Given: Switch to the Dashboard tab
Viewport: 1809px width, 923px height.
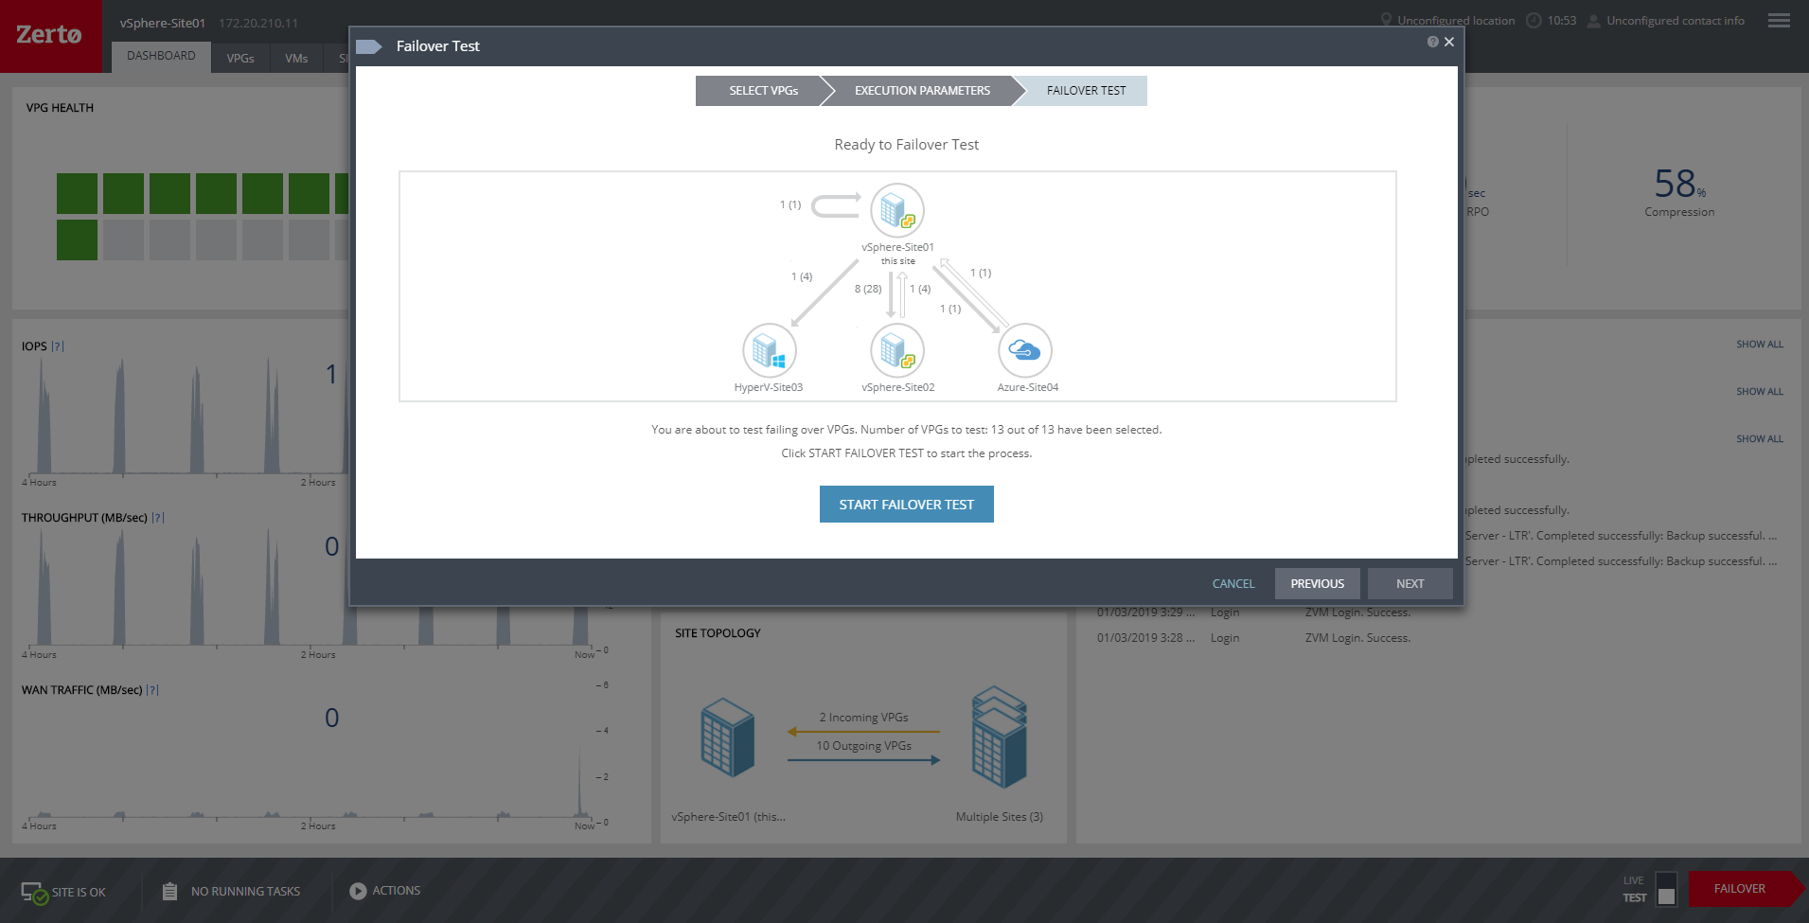Looking at the screenshot, I should point(161,56).
